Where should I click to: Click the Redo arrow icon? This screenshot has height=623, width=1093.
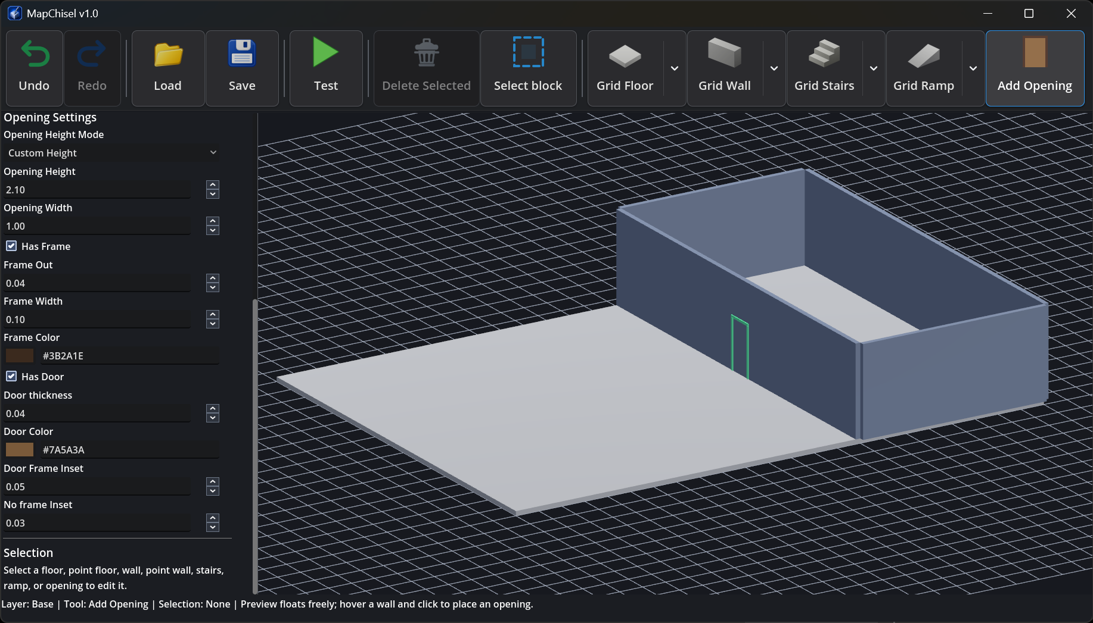[92, 54]
